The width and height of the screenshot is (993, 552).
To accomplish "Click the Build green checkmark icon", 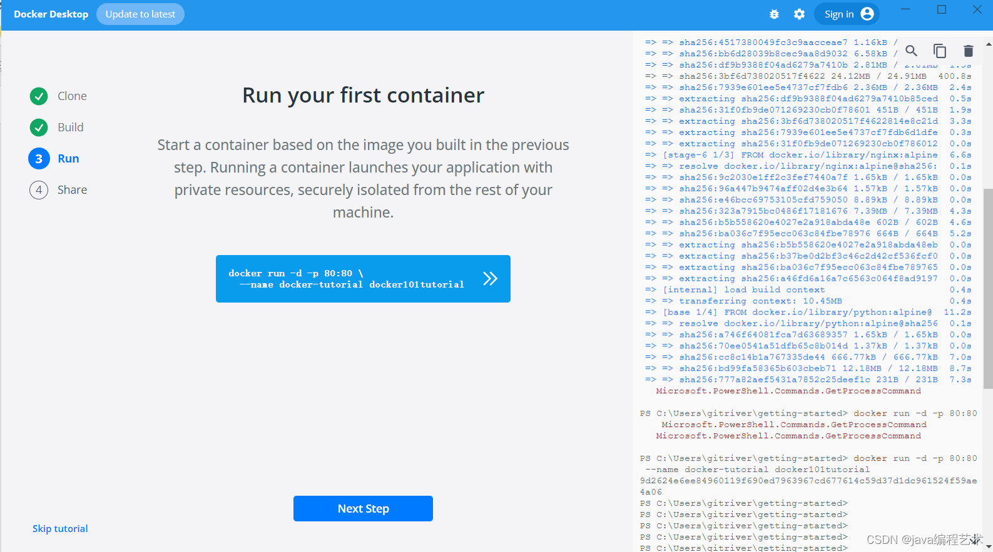I will 39,128.
